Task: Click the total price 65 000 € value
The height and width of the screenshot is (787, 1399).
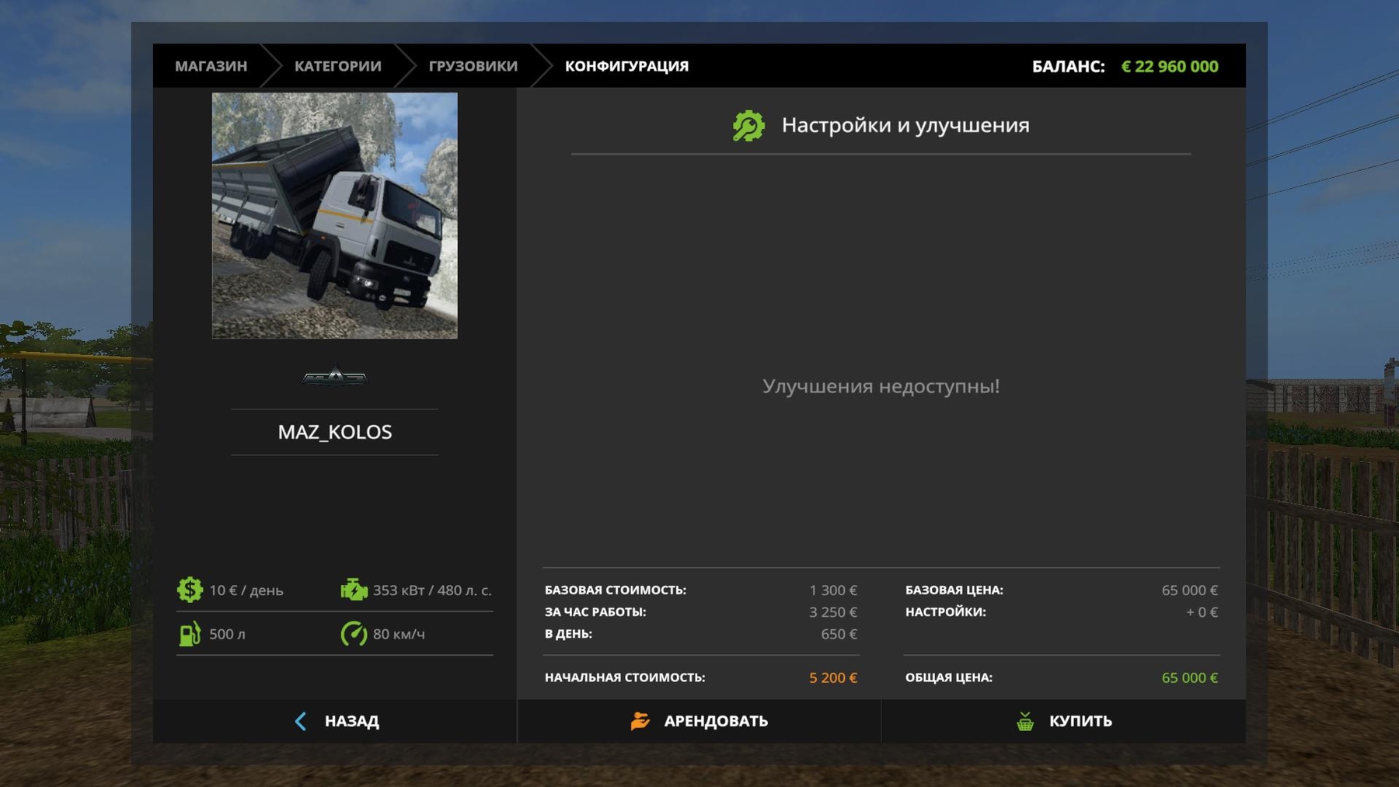Action: (x=1189, y=678)
